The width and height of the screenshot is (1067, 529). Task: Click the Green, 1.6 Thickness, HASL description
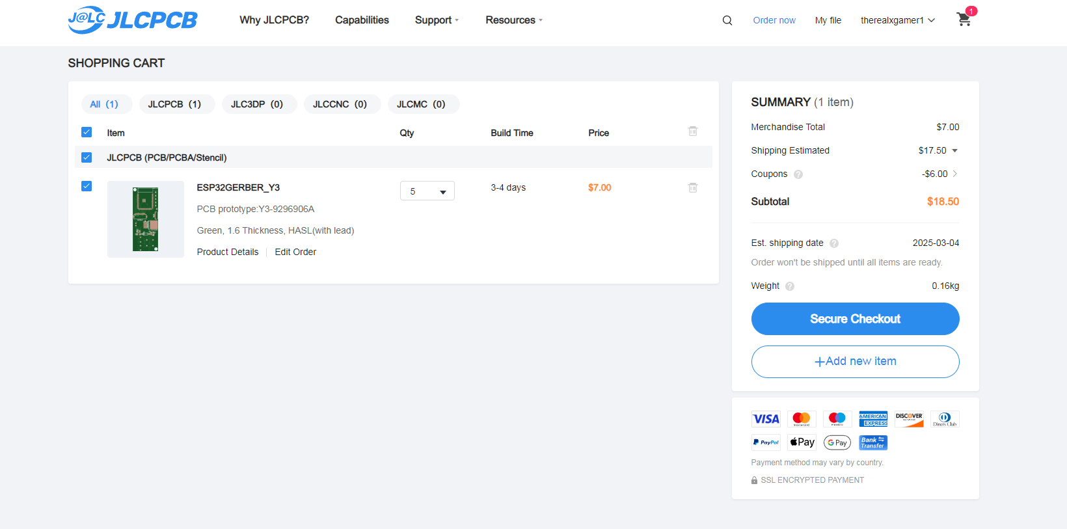coord(275,230)
